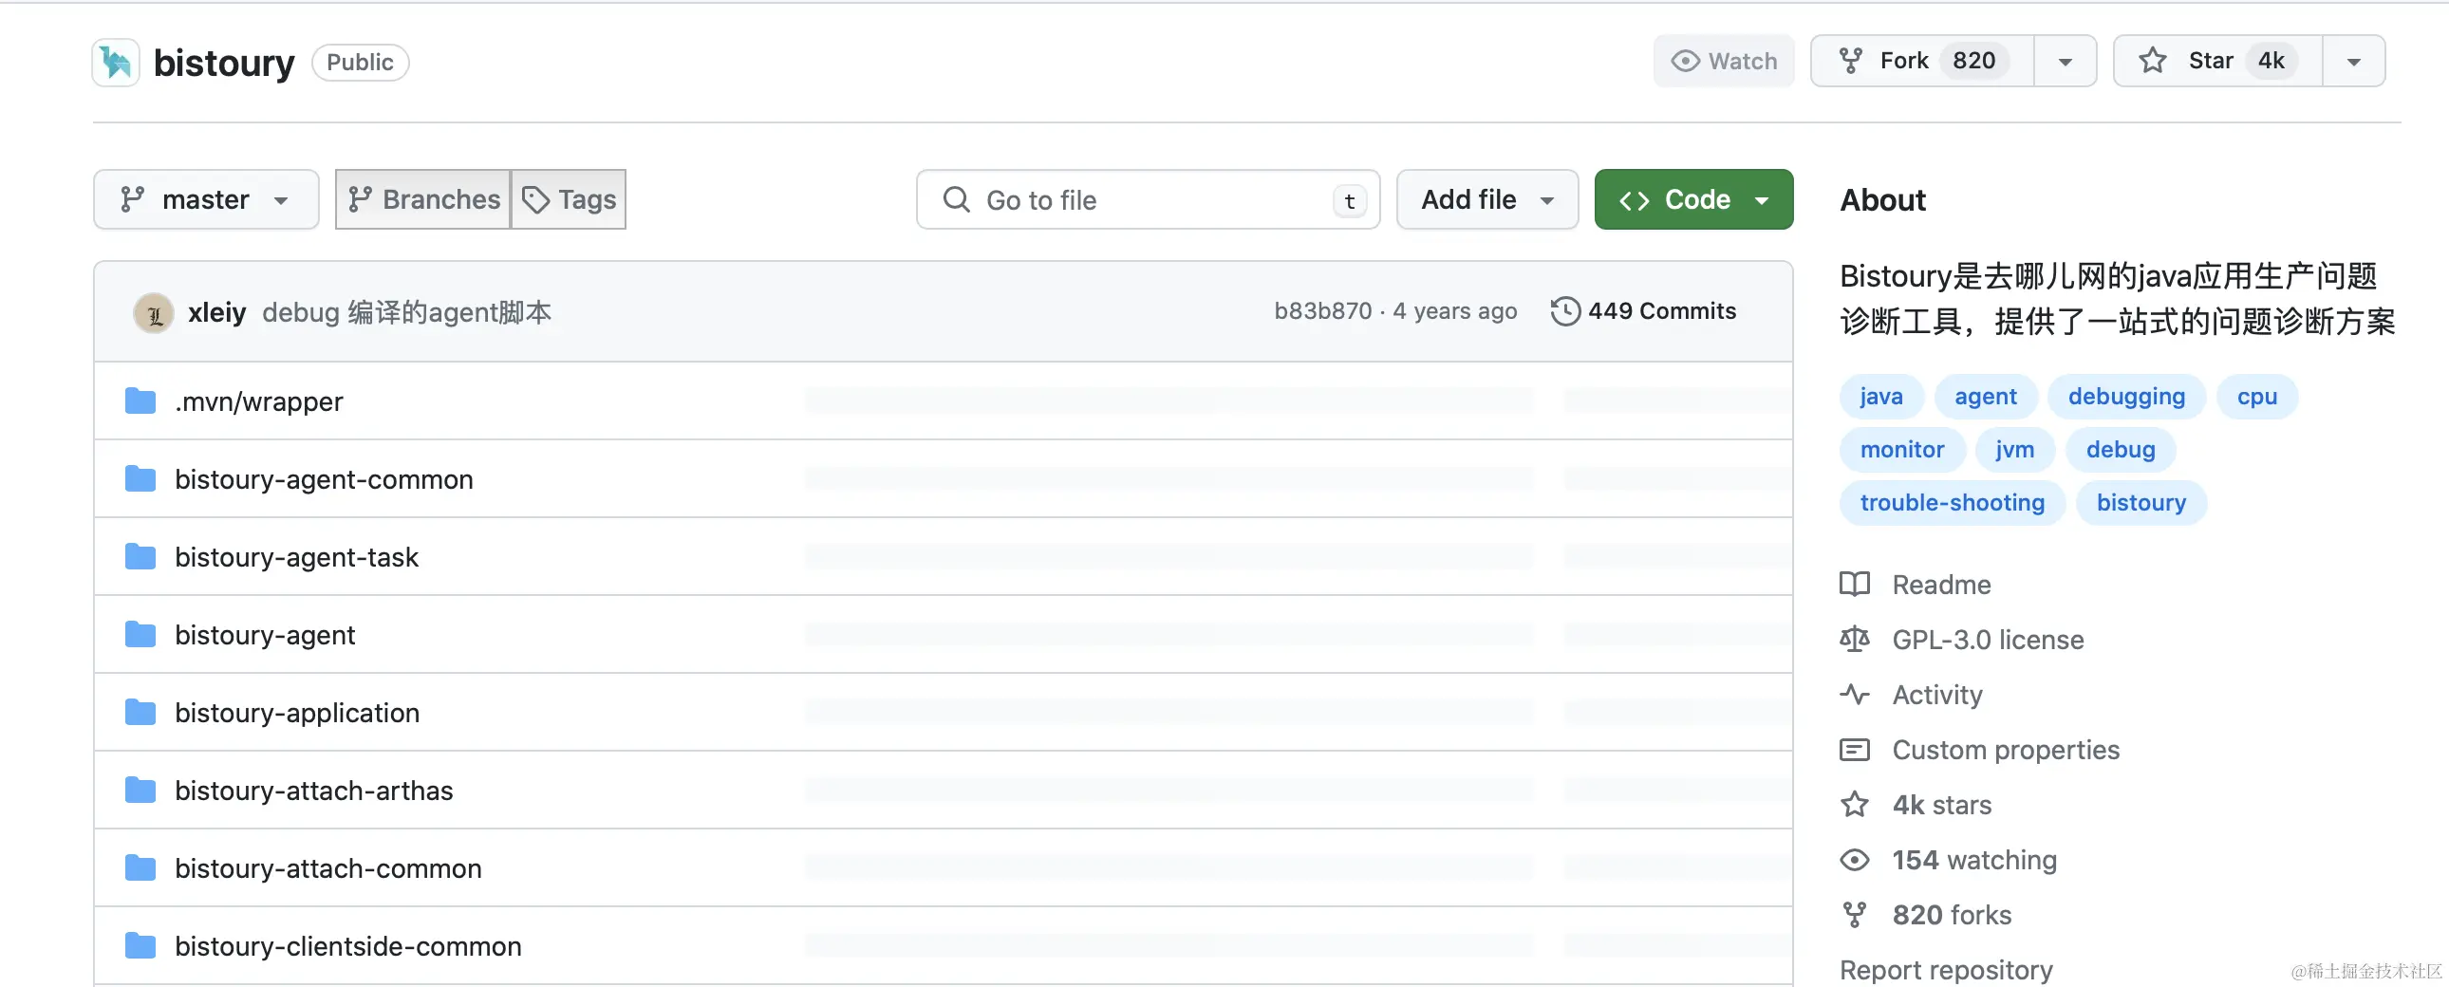Select the java topic tag
2449x987 pixels.
point(1880,397)
